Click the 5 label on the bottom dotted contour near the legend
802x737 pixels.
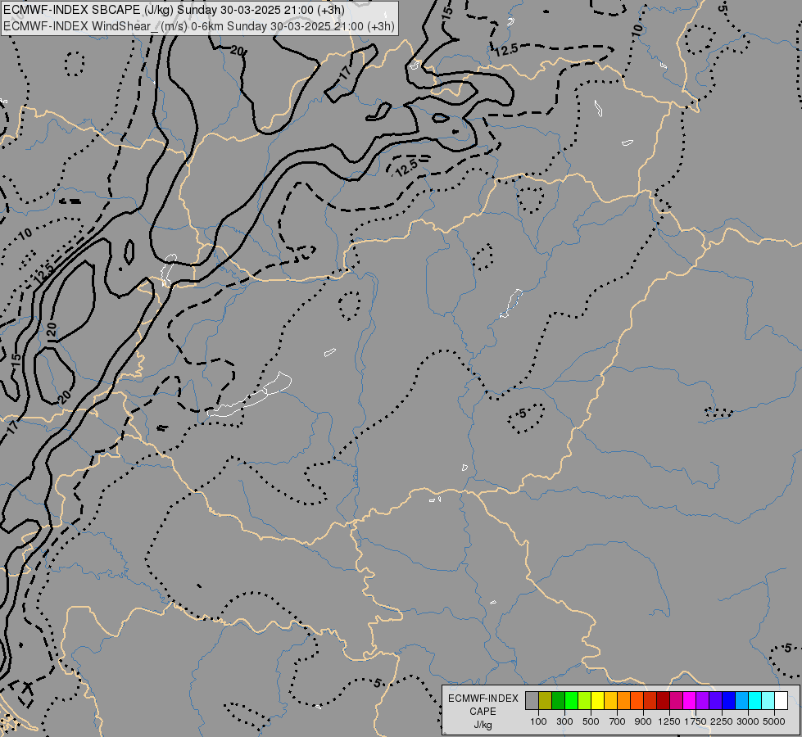(377, 683)
